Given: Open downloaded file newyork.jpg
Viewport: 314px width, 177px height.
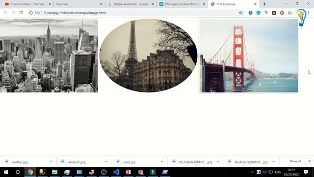Looking at the screenshot, I should pyautogui.click(x=76, y=162).
